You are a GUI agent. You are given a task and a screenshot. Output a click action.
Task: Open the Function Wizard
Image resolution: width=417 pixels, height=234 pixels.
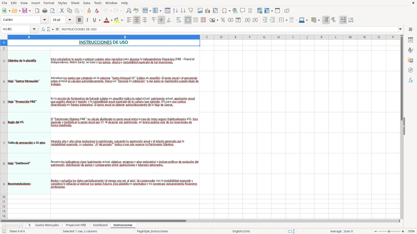43,29
